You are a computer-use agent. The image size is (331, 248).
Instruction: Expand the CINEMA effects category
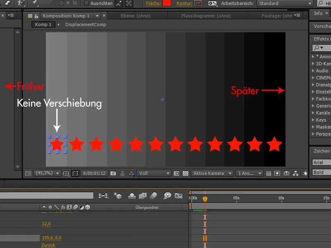click(x=313, y=78)
